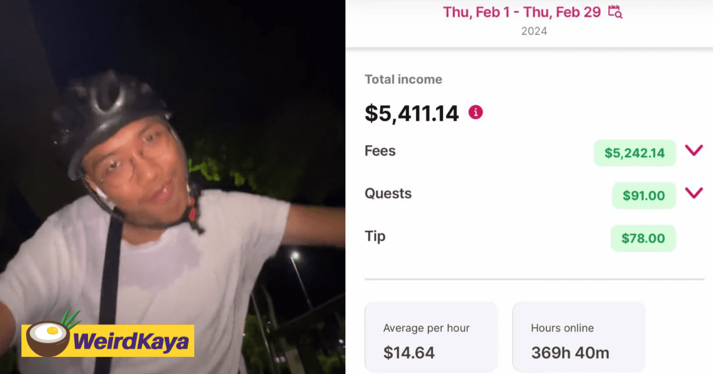Screen dimensions: 713x374
Task: Tap the $91.00 quests amount badge
Action: [x=643, y=195]
